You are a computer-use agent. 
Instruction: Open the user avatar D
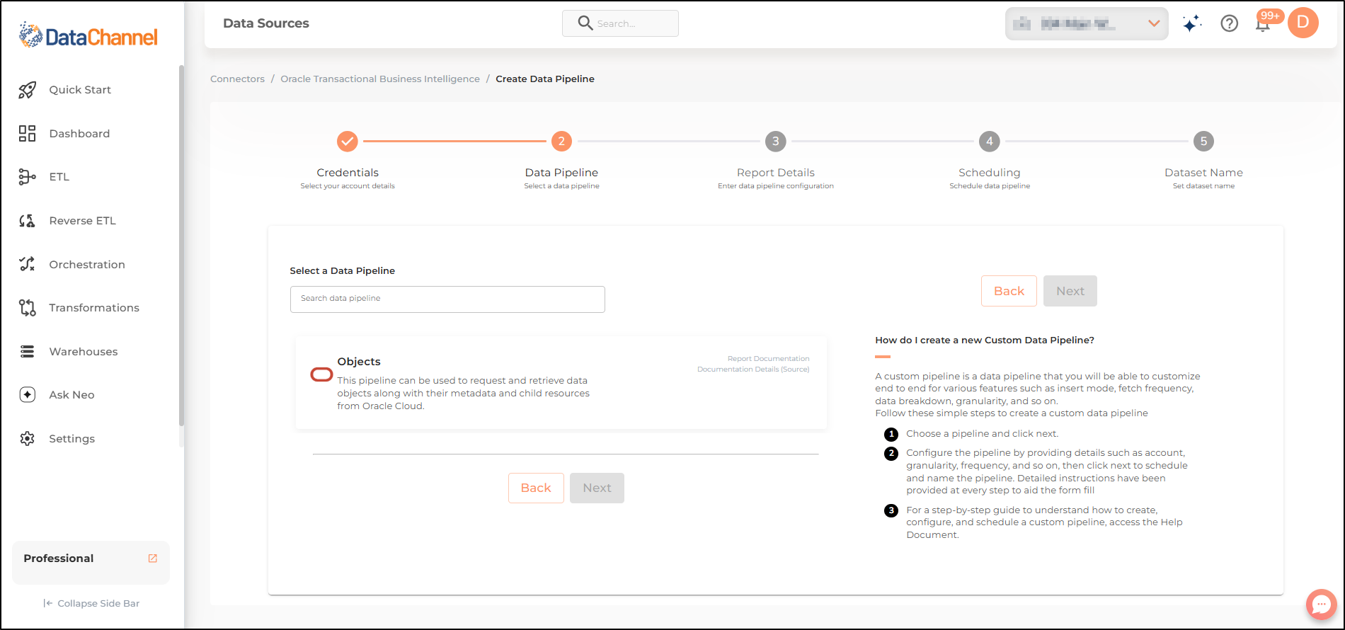pyautogui.click(x=1303, y=23)
